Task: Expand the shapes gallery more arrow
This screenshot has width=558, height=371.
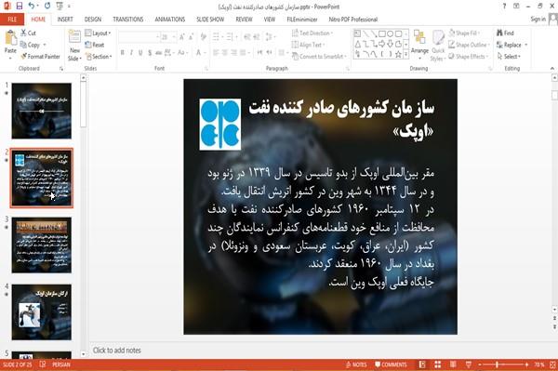Action: click(405, 55)
